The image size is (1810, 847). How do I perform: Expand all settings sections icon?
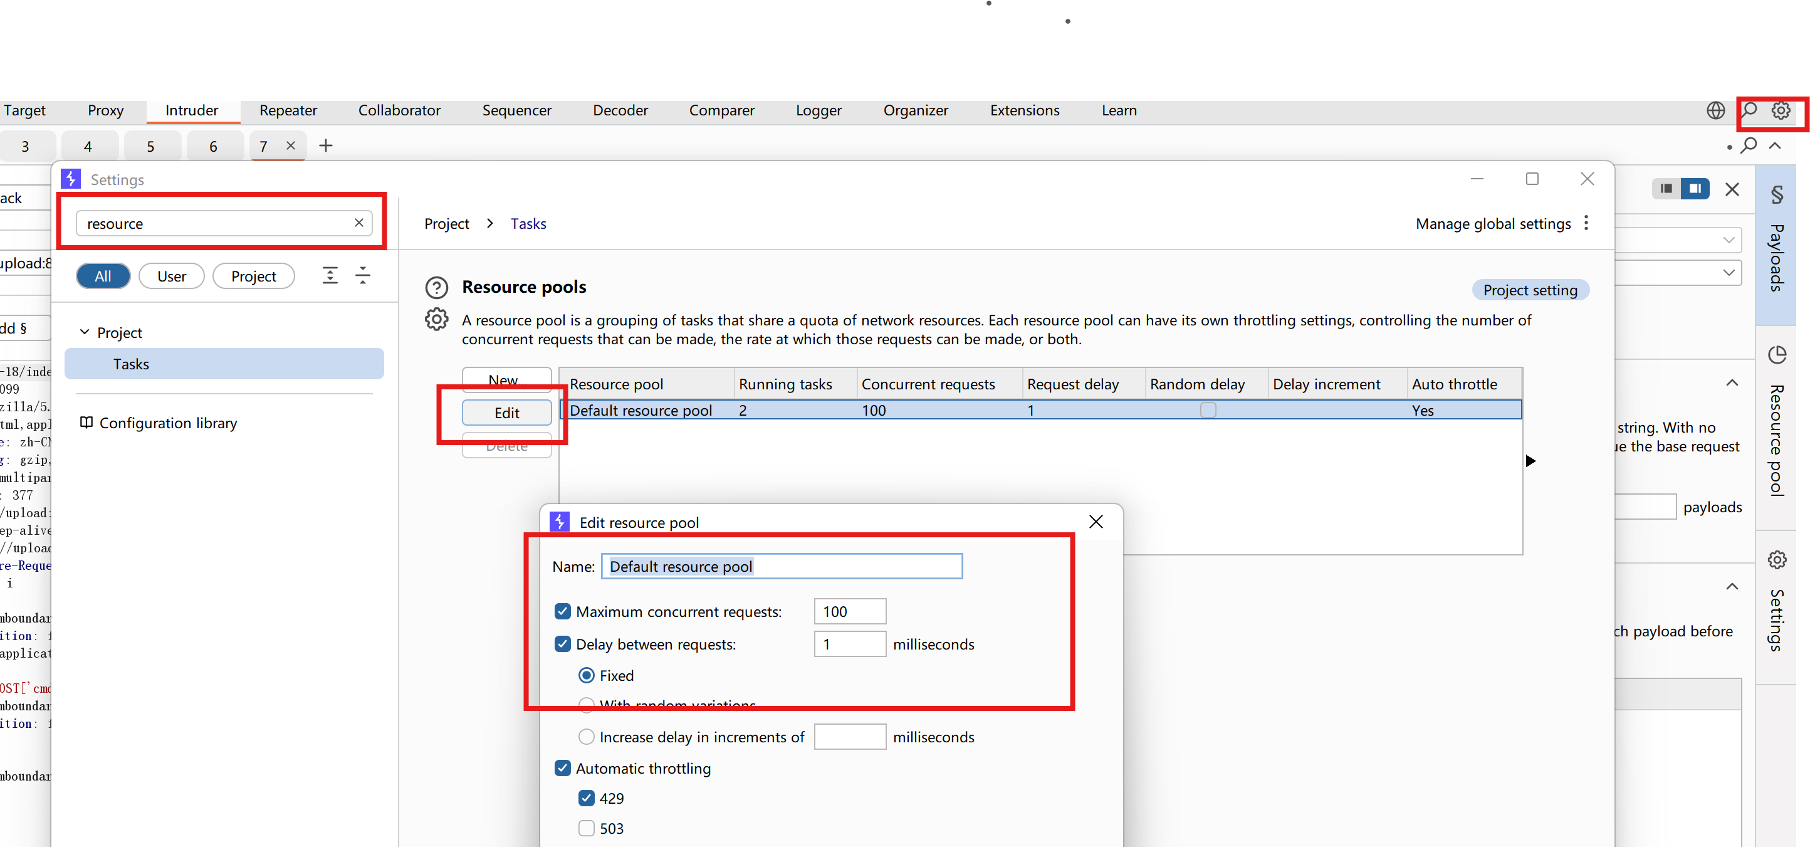coord(330,275)
